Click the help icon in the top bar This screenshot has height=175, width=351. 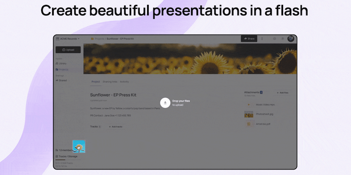pyautogui.click(x=275, y=39)
